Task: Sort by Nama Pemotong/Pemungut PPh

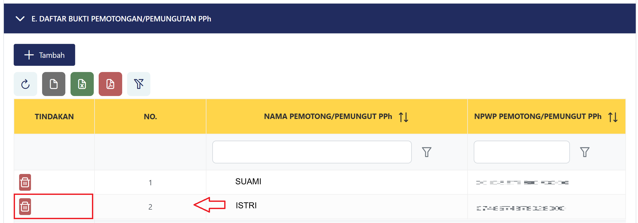Action: tap(403, 117)
